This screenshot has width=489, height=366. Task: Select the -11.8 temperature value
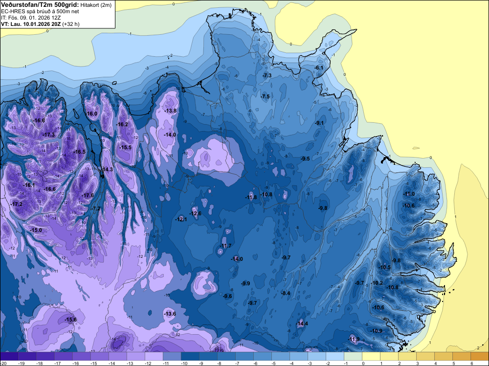click(251, 197)
